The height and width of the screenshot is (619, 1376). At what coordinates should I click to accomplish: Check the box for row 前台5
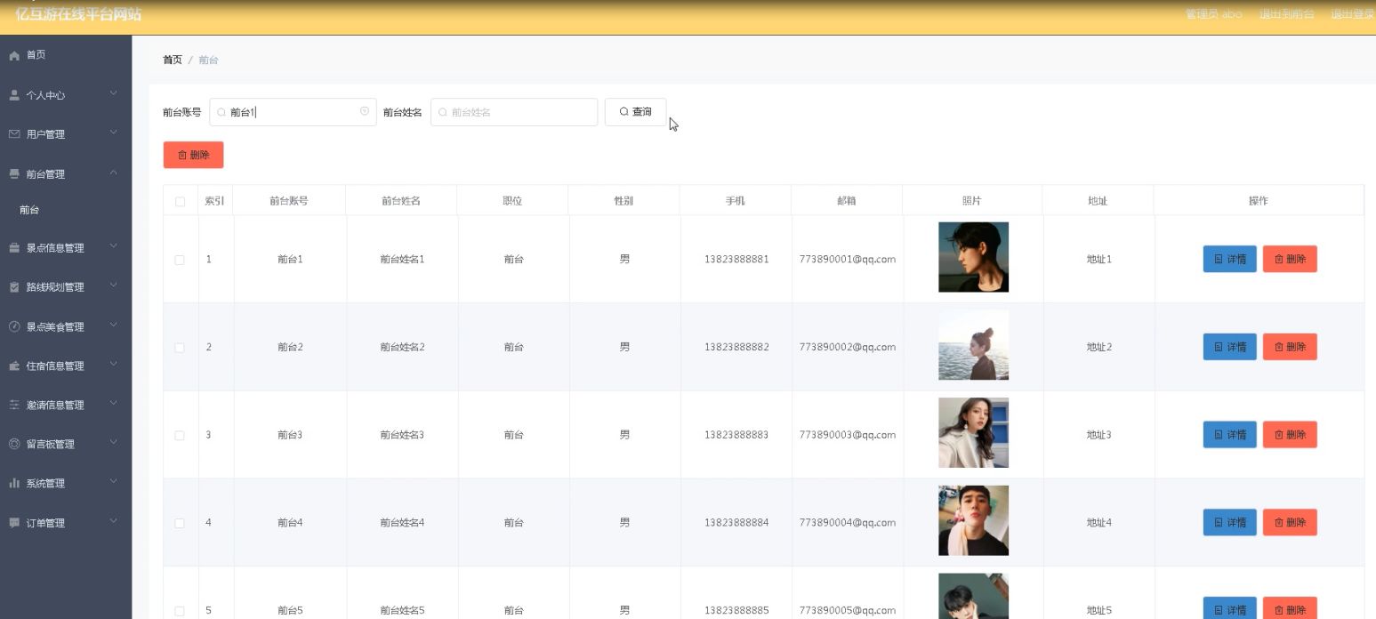[x=180, y=611]
